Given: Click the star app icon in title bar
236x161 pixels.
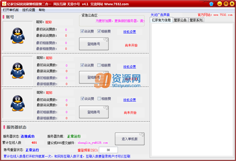Looking at the screenshot, I should click(4, 4).
